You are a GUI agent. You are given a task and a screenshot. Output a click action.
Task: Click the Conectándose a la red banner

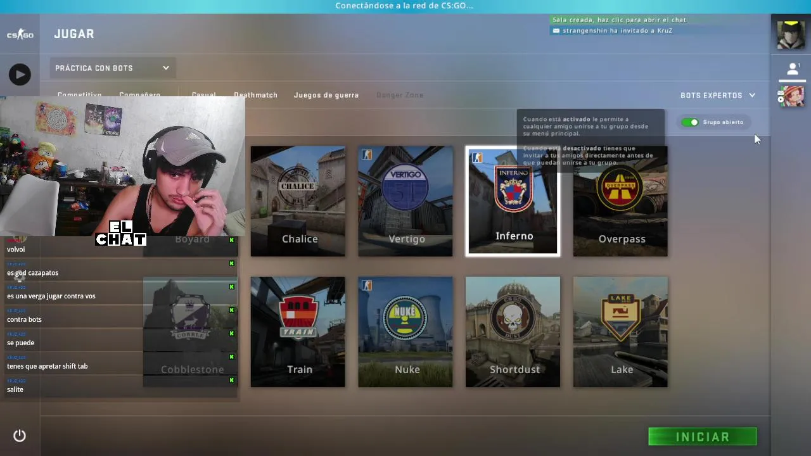(404, 6)
